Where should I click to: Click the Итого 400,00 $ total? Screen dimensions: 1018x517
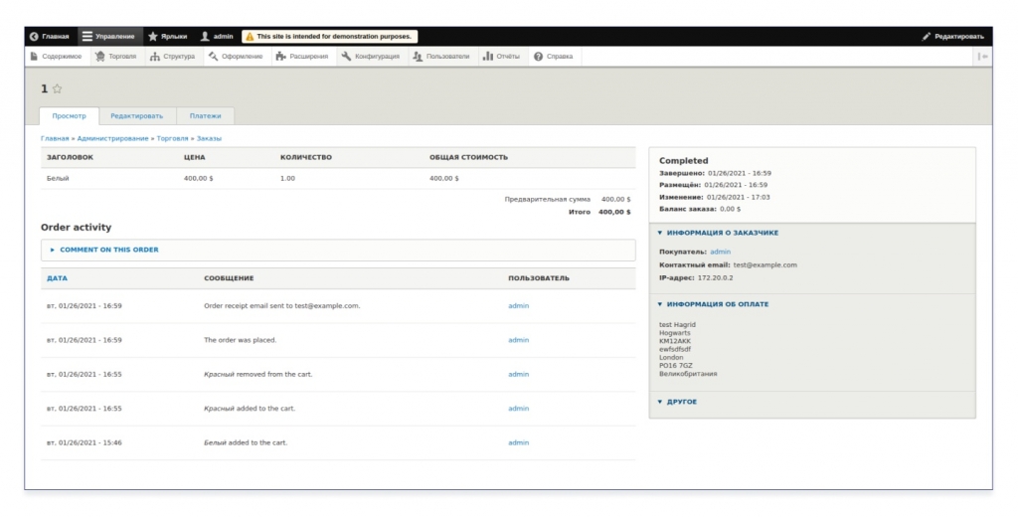tap(599, 212)
